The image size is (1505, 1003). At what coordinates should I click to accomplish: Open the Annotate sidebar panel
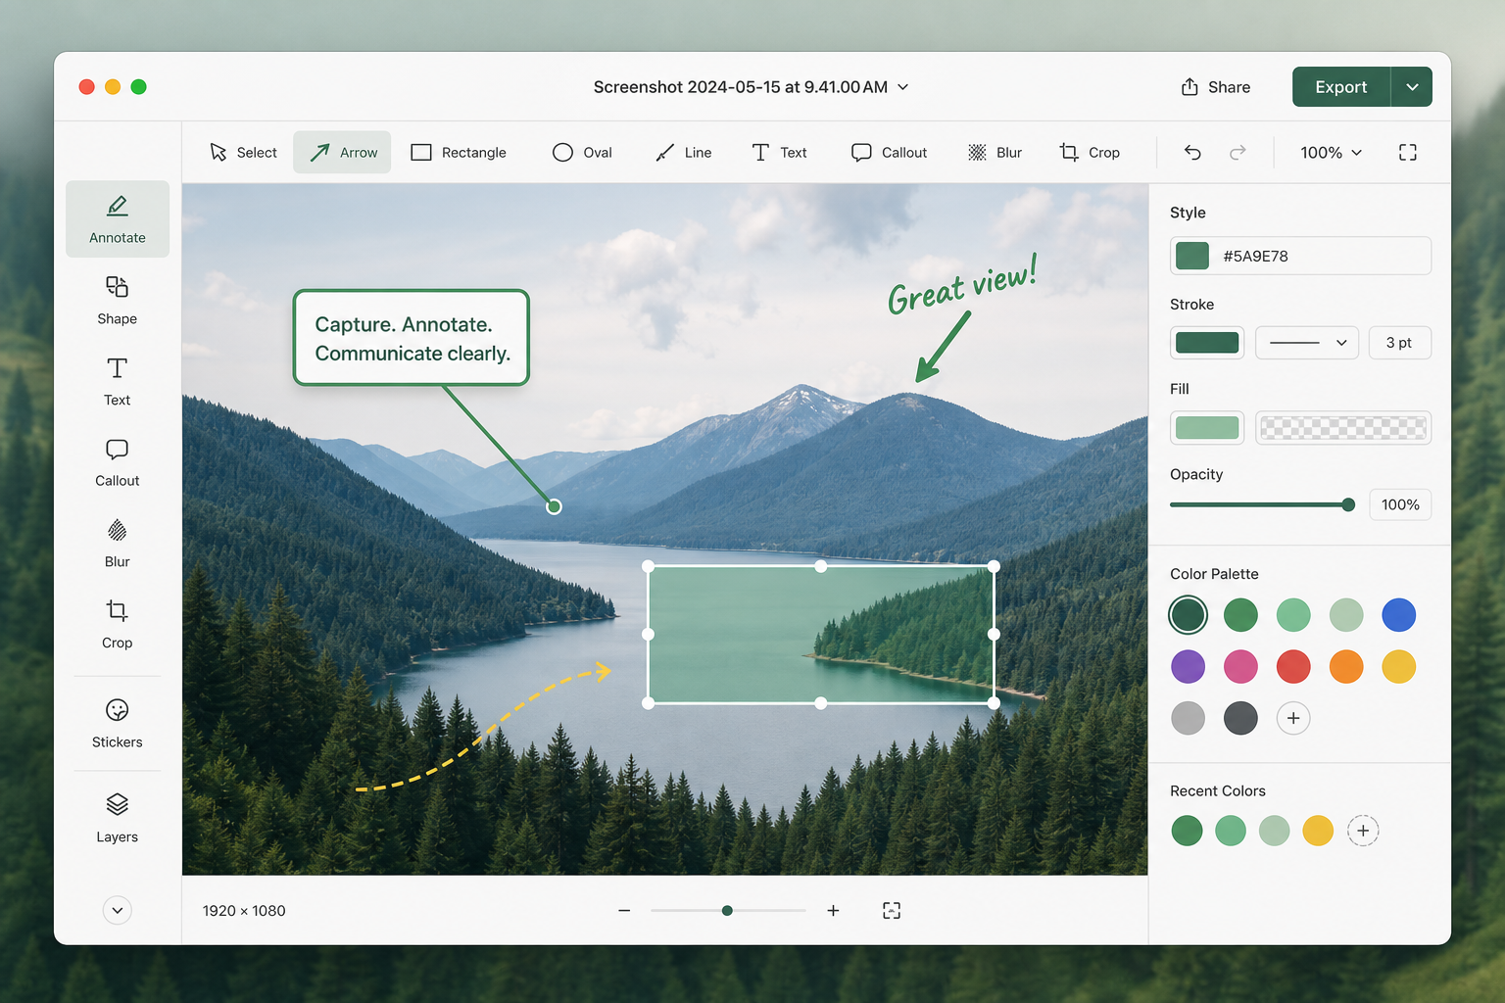click(118, 219)
